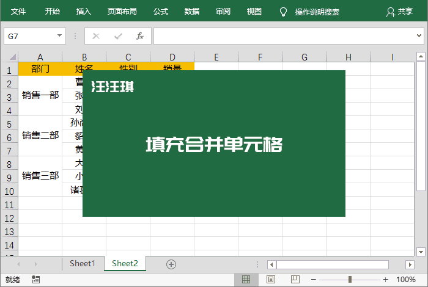Click the zoom in plus icon
The image size is (428, 287).
[x=386, y=279]
